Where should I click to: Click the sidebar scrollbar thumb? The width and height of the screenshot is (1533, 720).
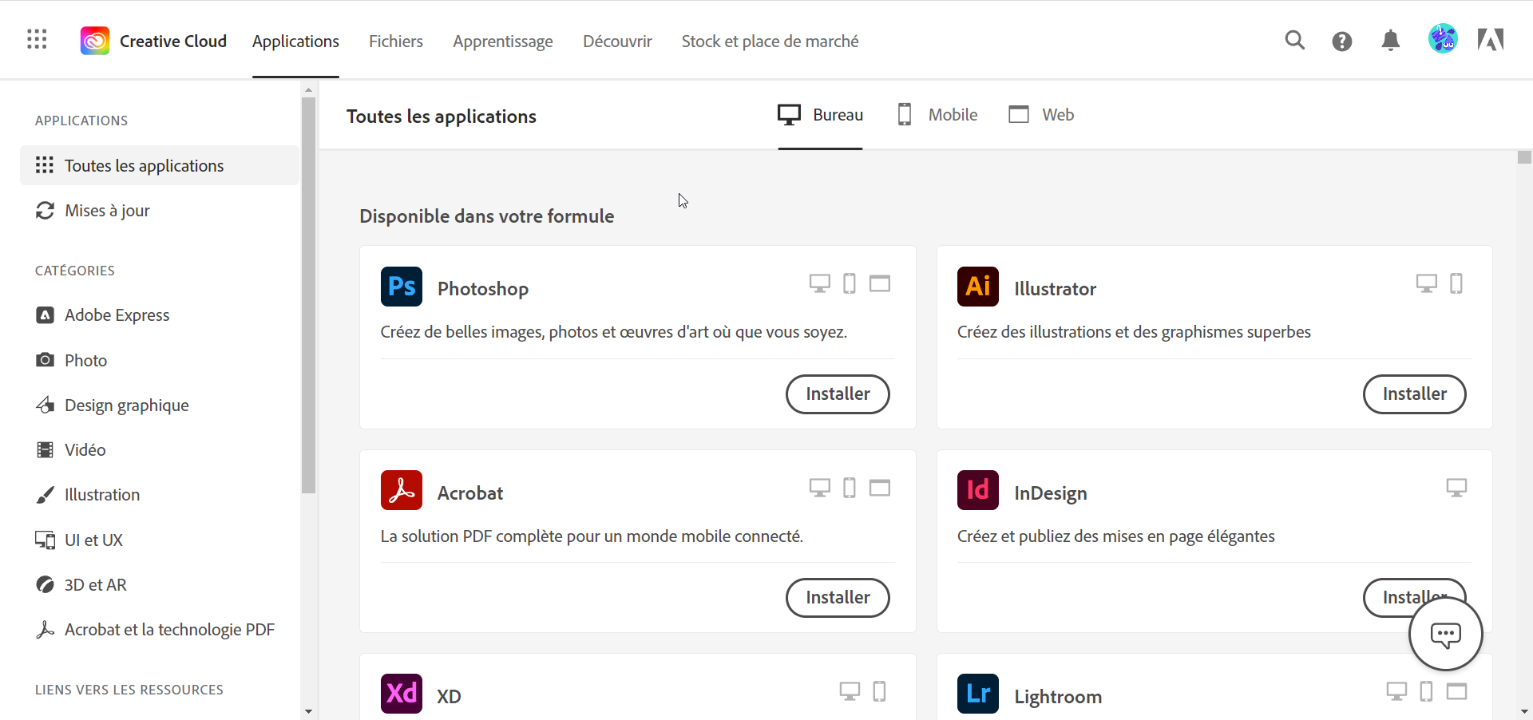(308, 295)
